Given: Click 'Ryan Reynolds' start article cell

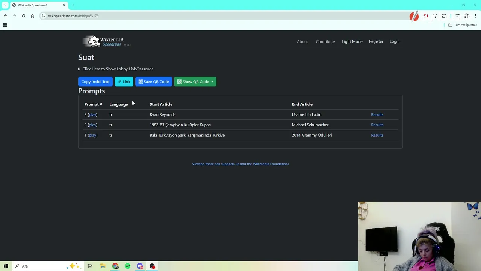Looking at the screenshot, I should click(x=162, y=114).
